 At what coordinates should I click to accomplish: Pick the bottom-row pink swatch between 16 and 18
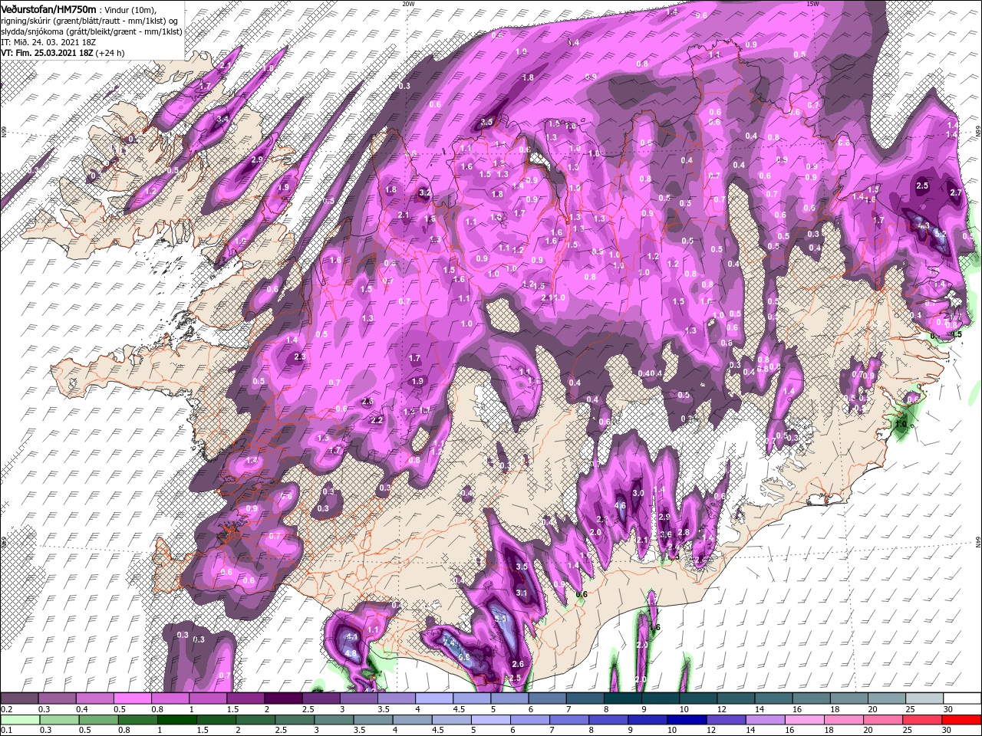pos(805,719)
